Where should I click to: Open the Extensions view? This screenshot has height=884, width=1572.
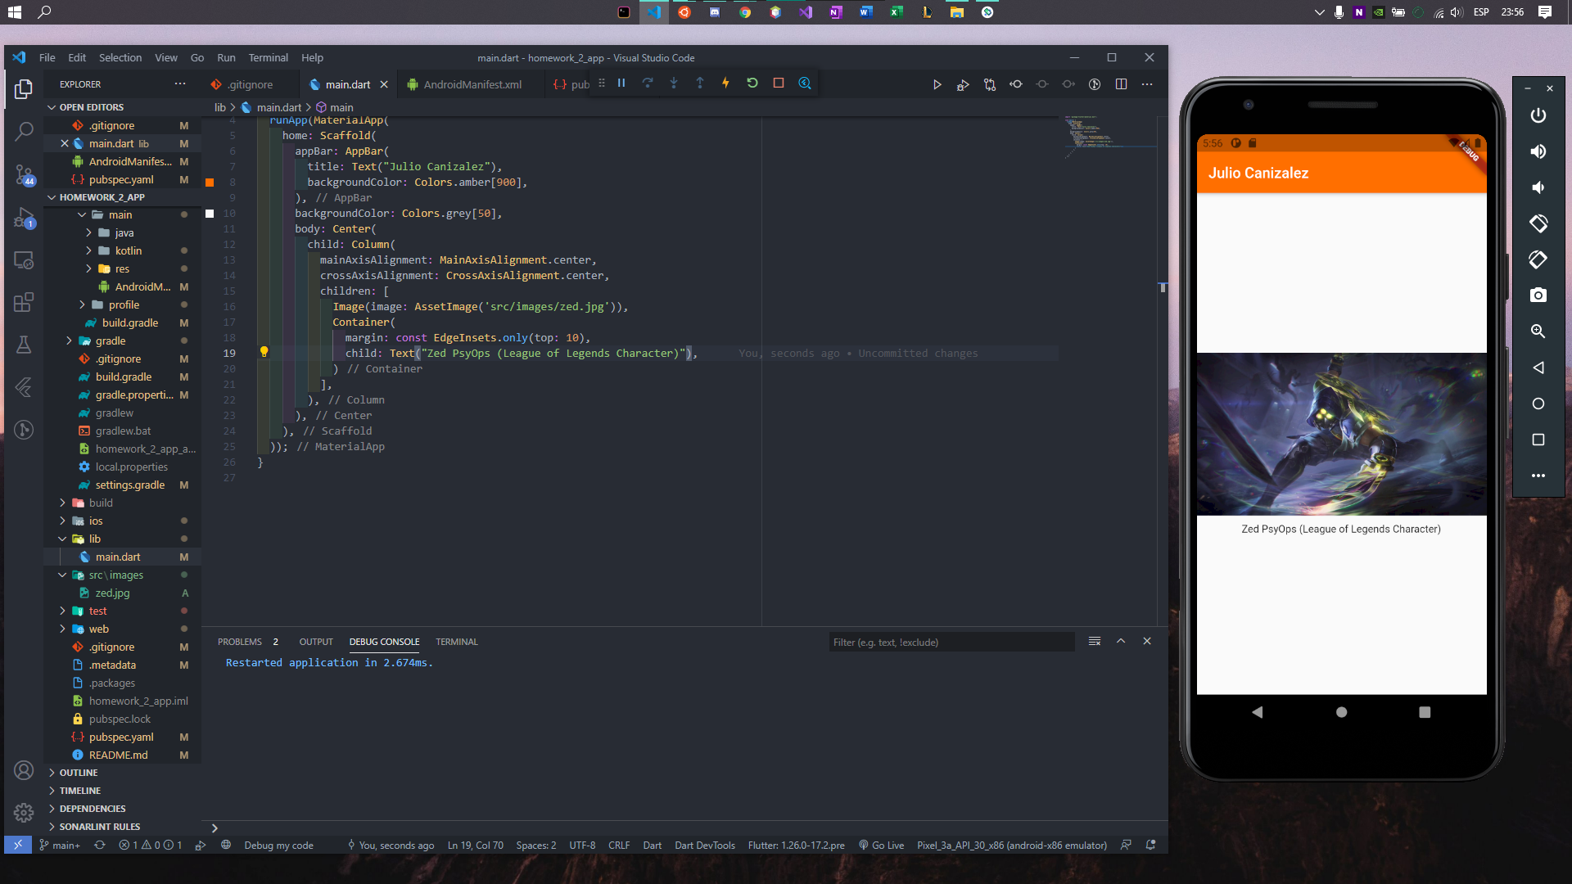[x=24, y=302]
